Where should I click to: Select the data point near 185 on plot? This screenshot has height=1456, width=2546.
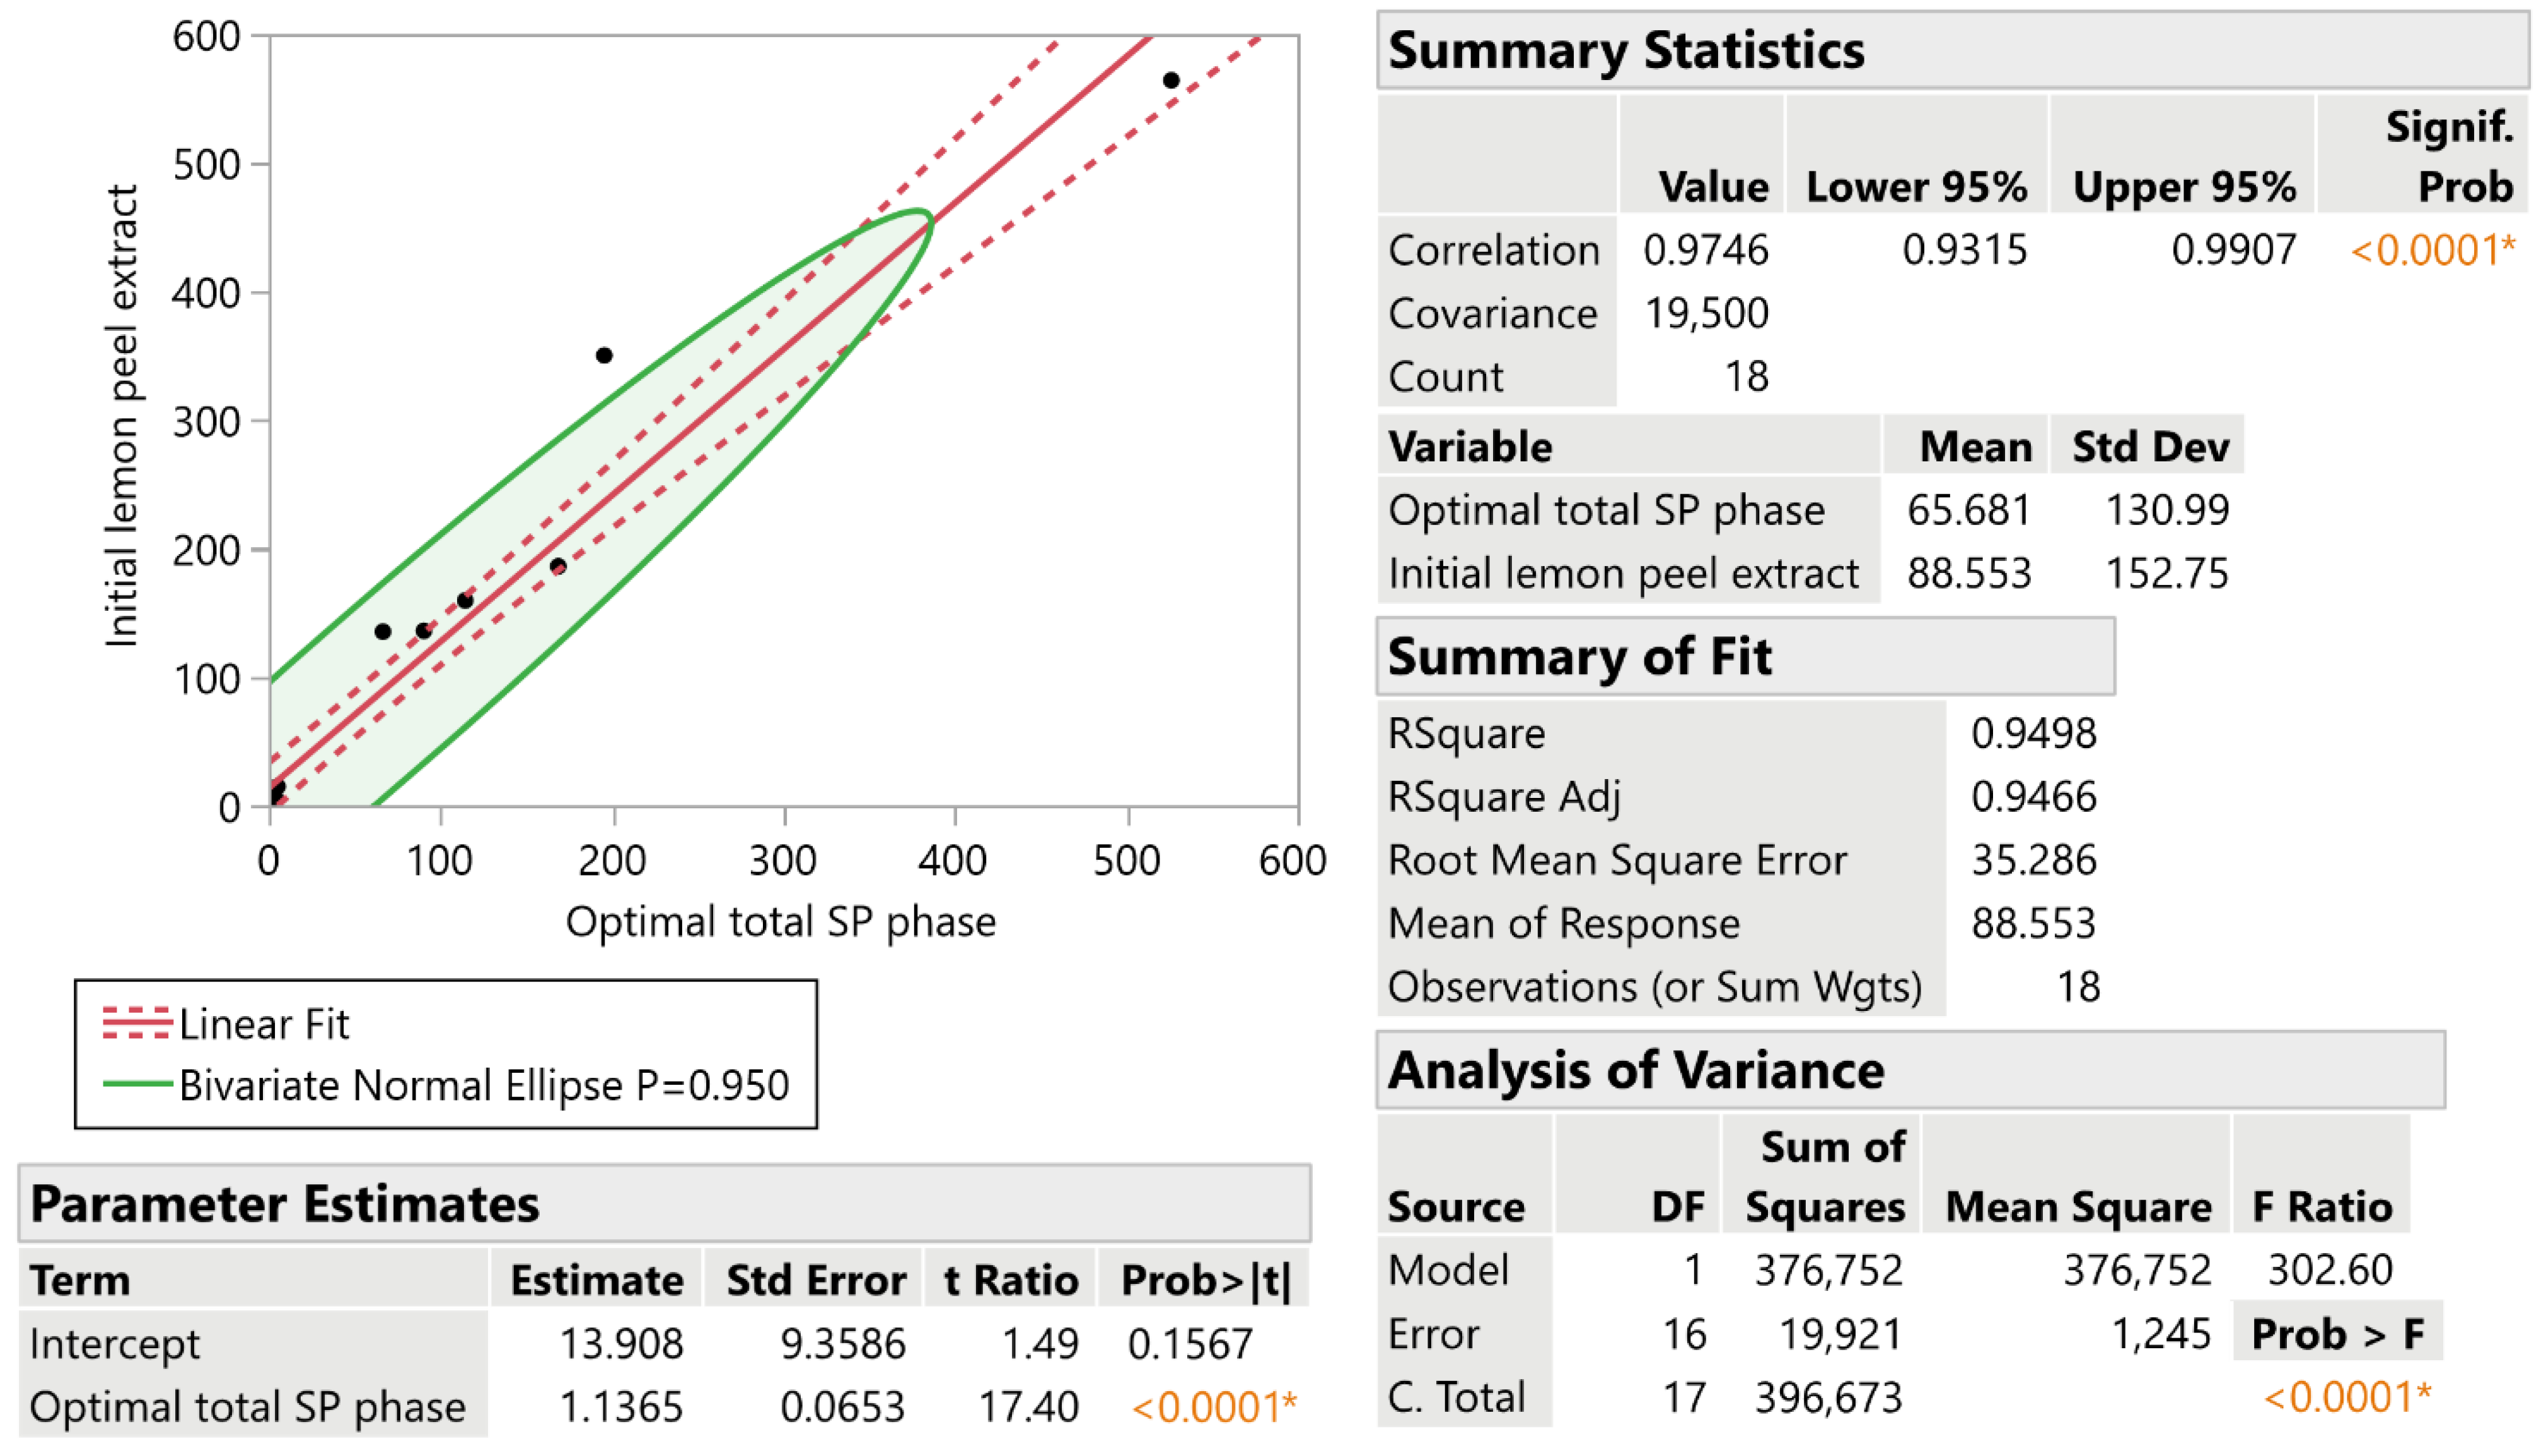[558, 566]
